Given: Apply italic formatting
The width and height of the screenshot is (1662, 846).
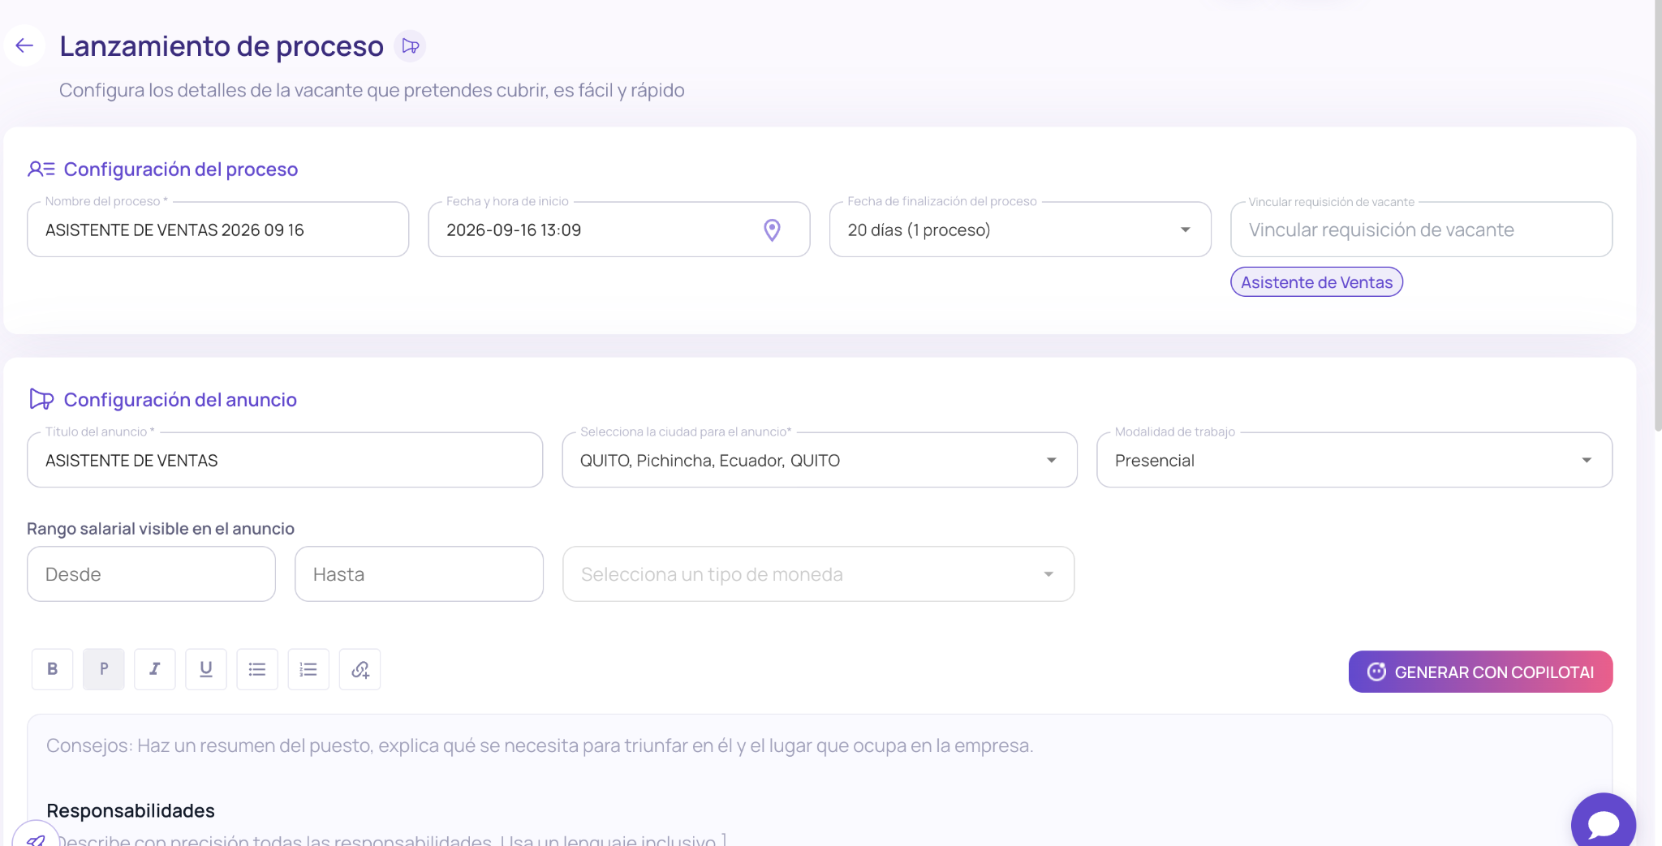Looking at the screenshot, I should tap(155, 669).
